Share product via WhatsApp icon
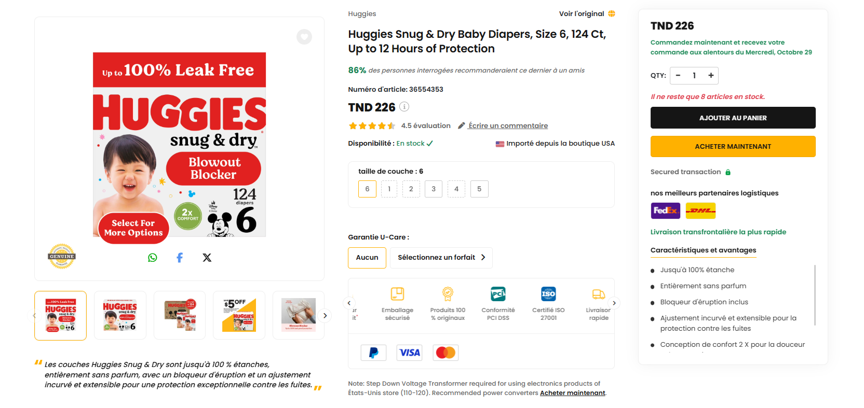 [152, 258]
